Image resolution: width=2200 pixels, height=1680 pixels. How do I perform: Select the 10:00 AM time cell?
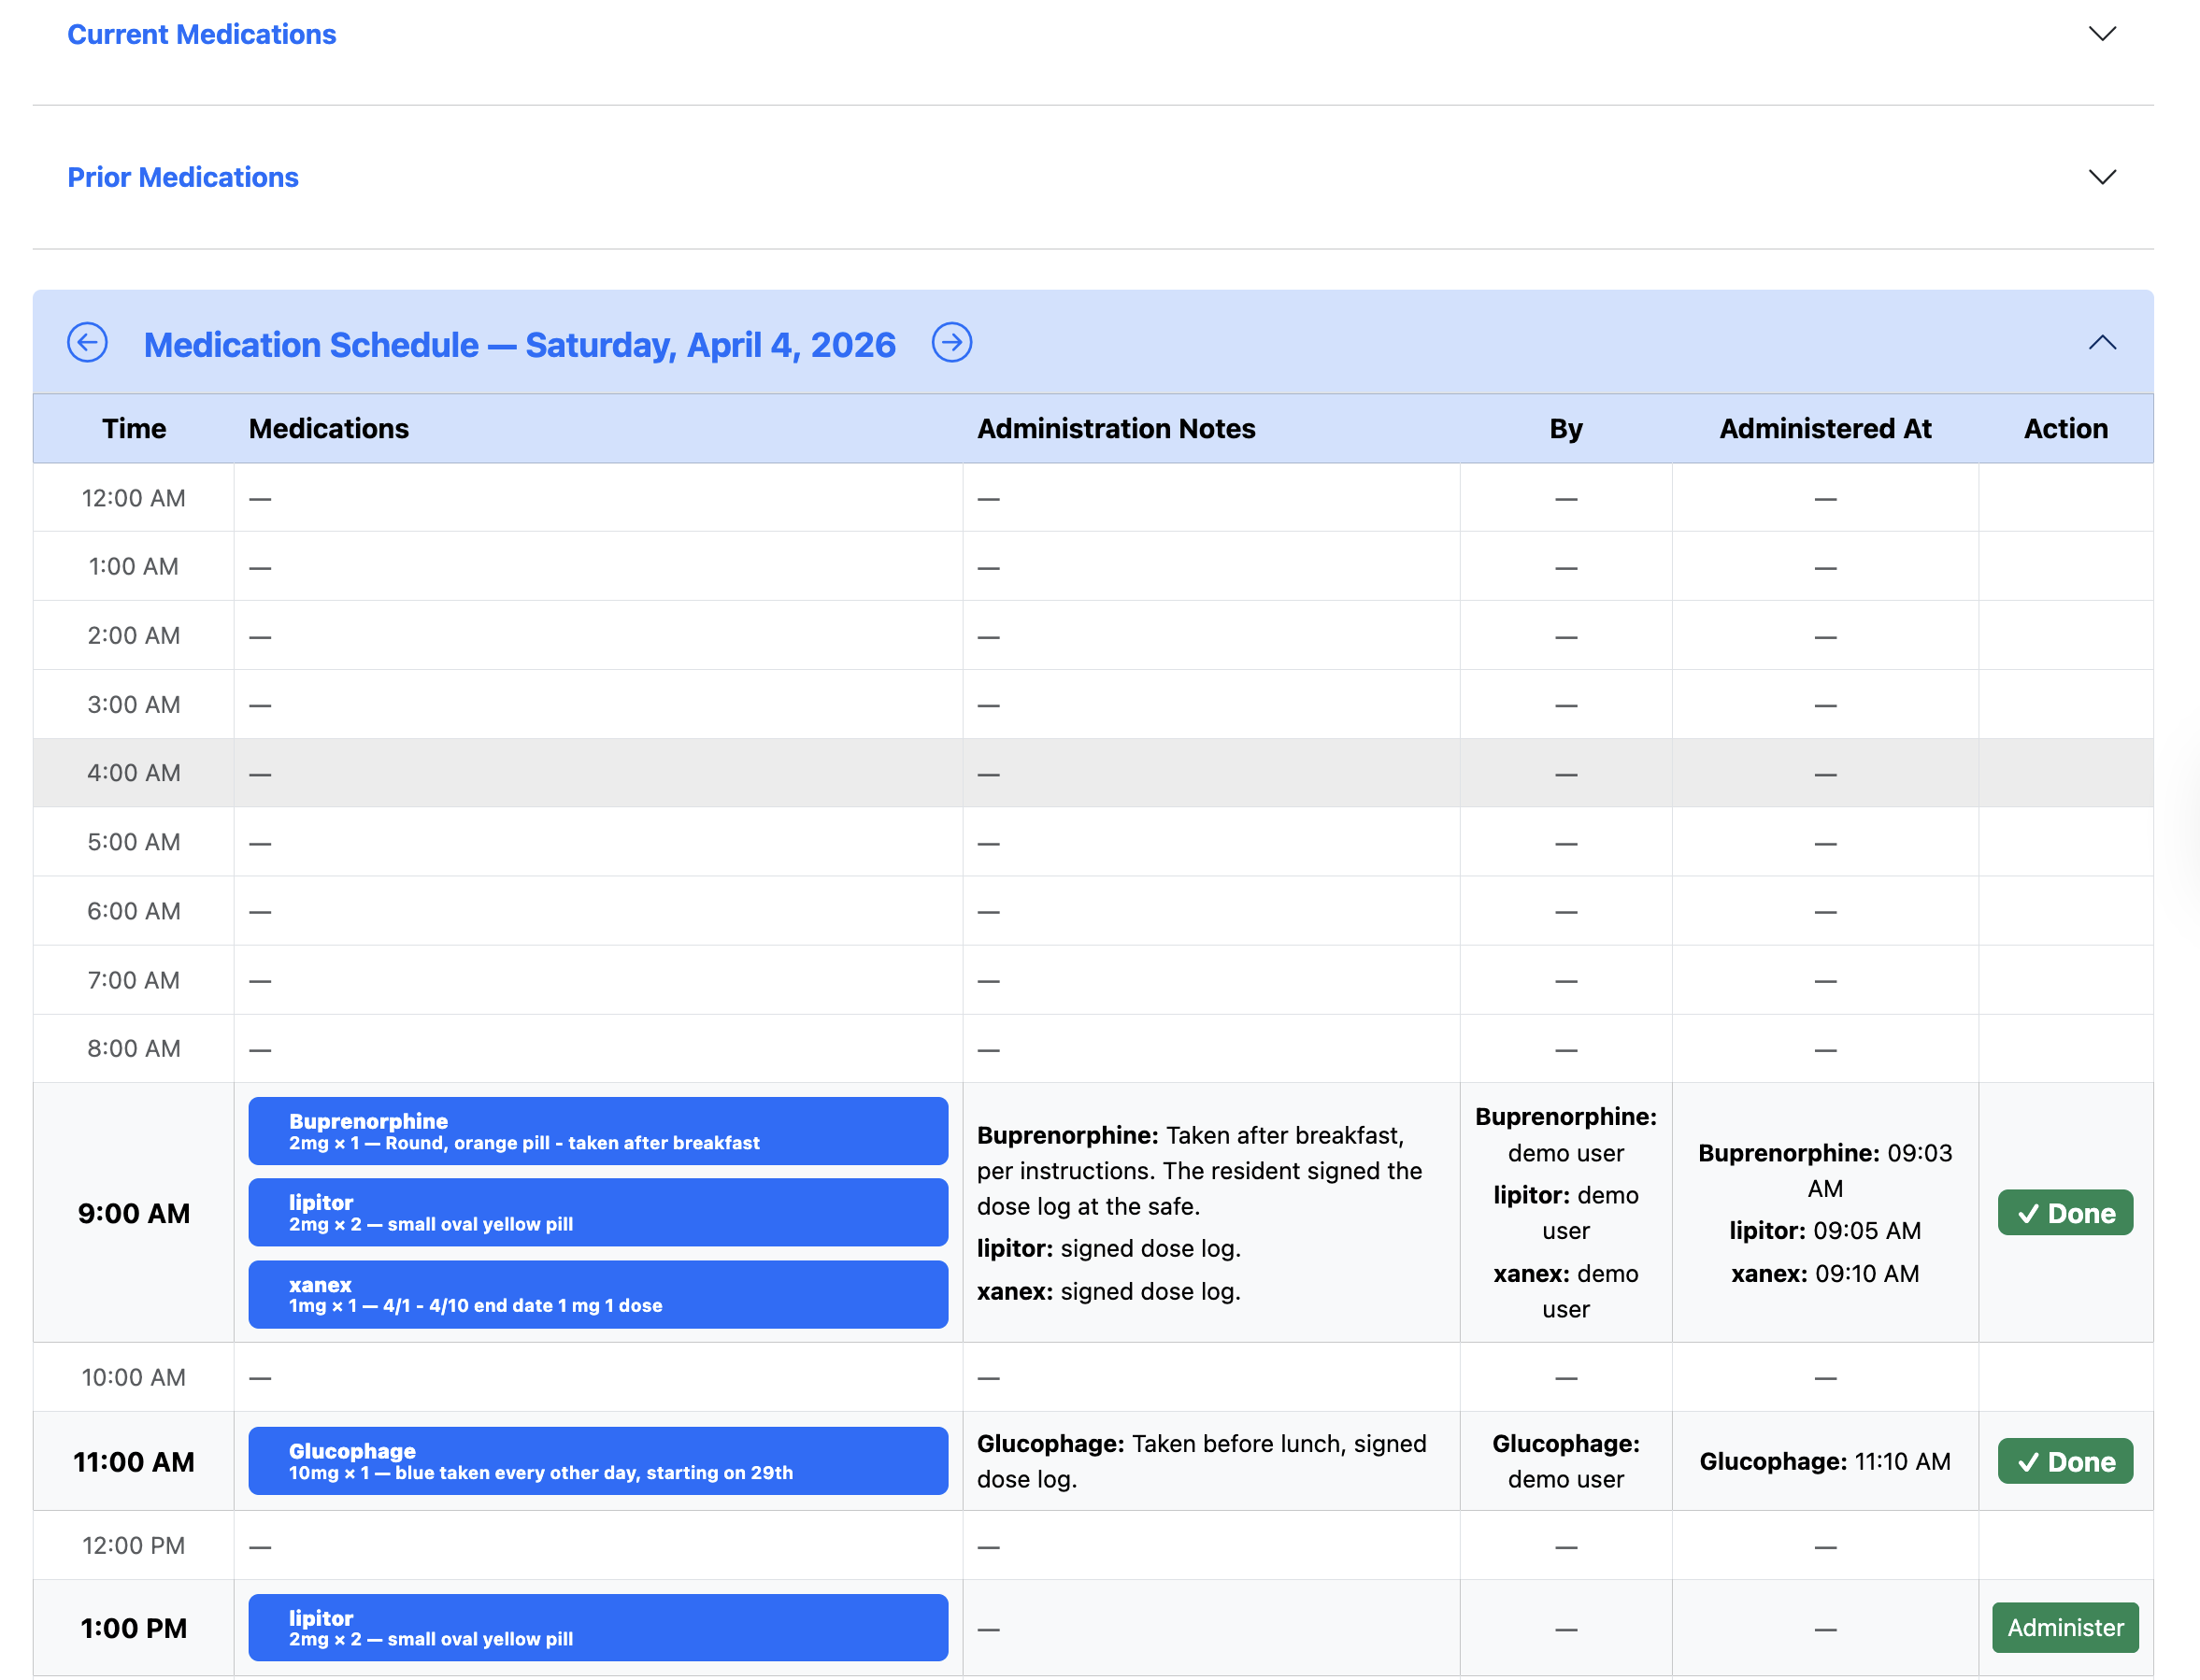coord(134,1377)
